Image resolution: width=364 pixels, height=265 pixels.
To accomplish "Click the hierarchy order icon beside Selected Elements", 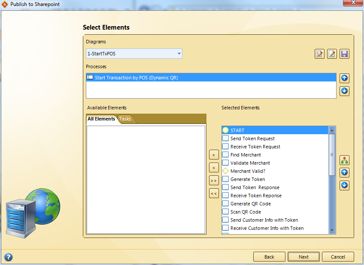I will (x=344, y=160).
